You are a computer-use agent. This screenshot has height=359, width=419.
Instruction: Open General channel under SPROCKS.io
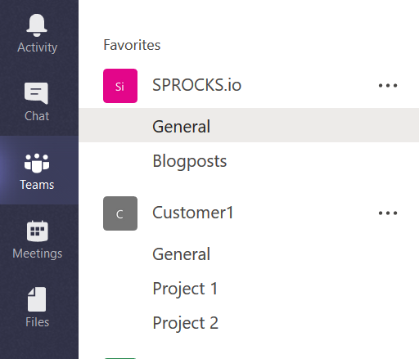click(249, 125)
